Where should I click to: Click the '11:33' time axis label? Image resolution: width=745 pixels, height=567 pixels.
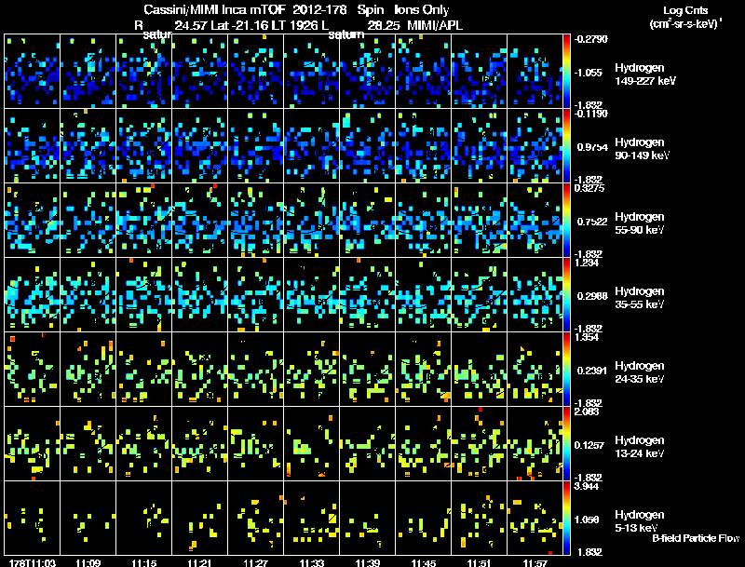312,563
